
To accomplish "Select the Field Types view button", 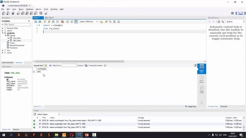I will point(201,89).
